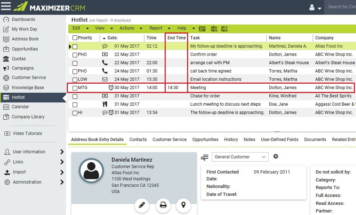
Task: Click the My Work Day icon
Action: 6,29
